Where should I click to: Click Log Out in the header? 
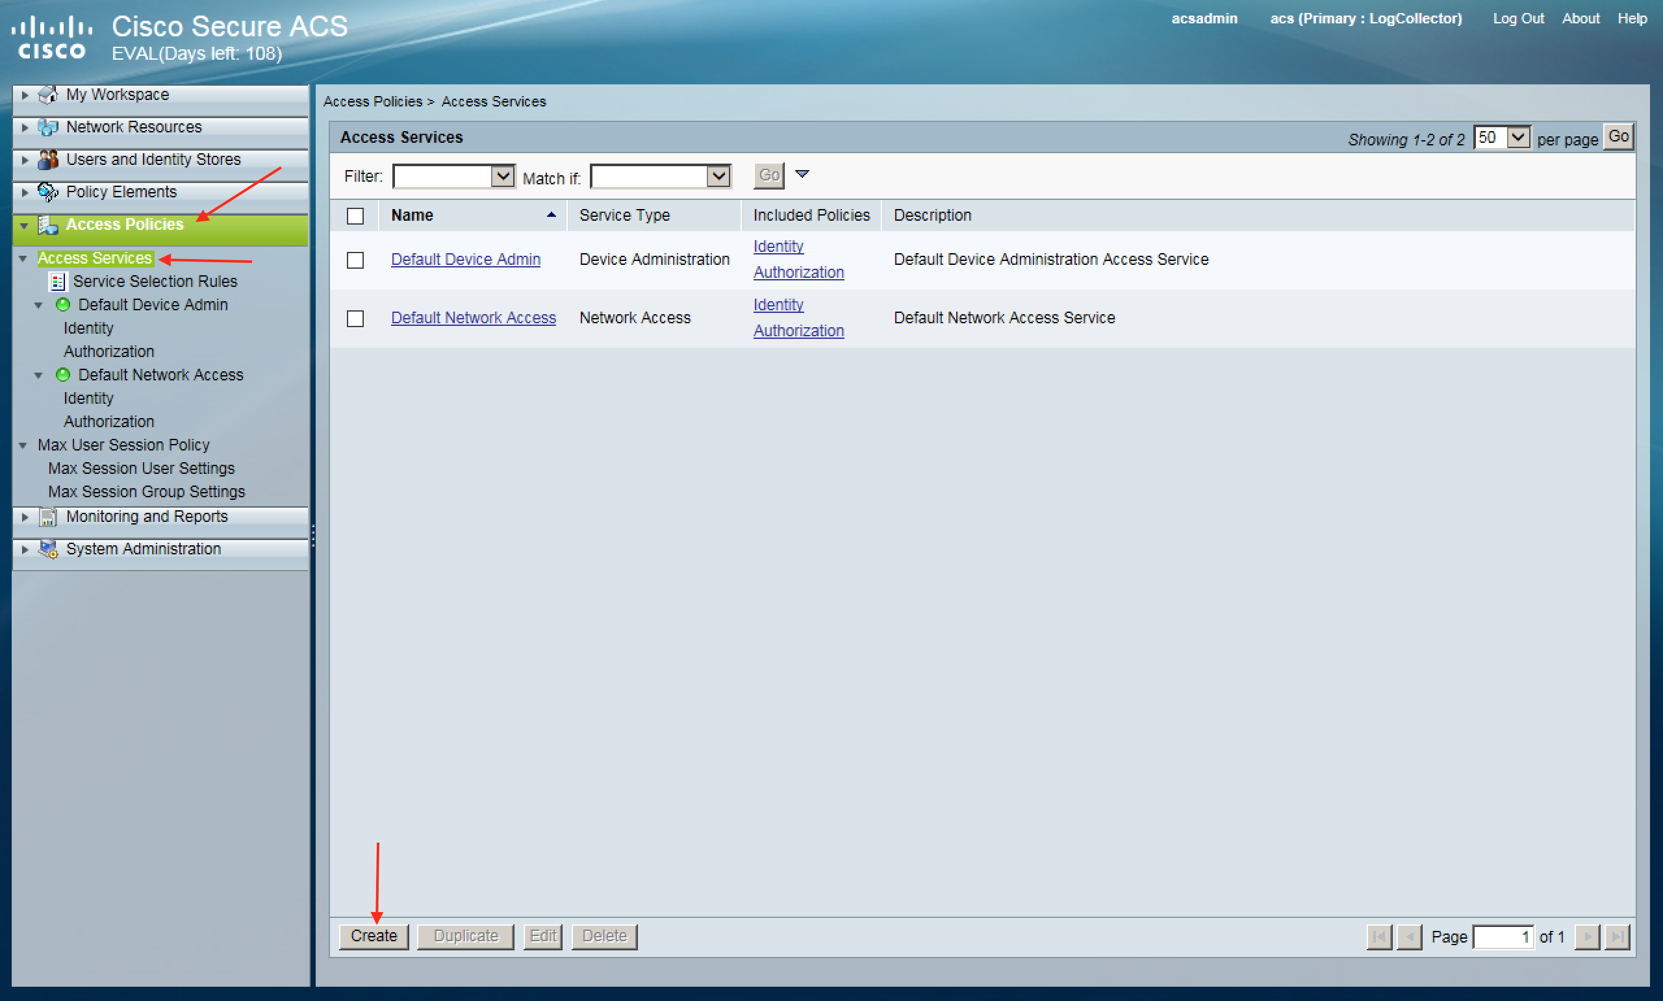[x=1517, y=19]
